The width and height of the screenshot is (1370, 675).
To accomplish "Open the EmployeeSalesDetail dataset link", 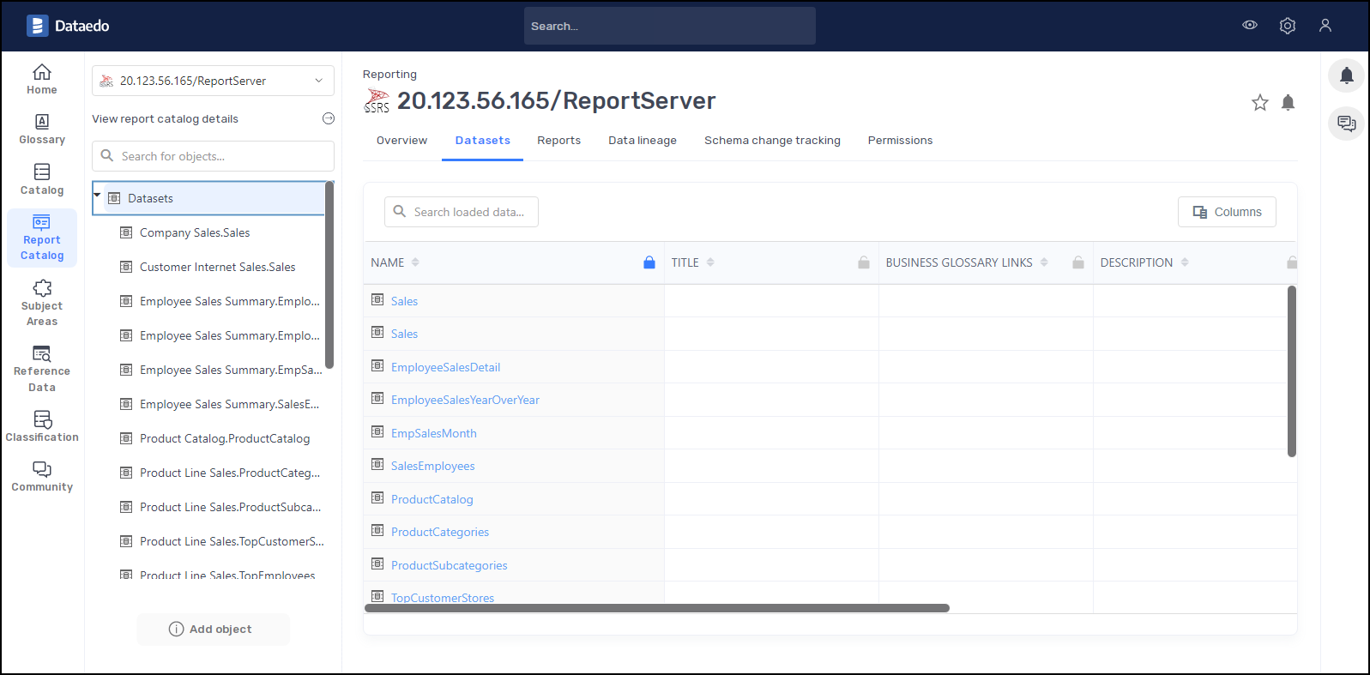I will click(x=445, y=367).
